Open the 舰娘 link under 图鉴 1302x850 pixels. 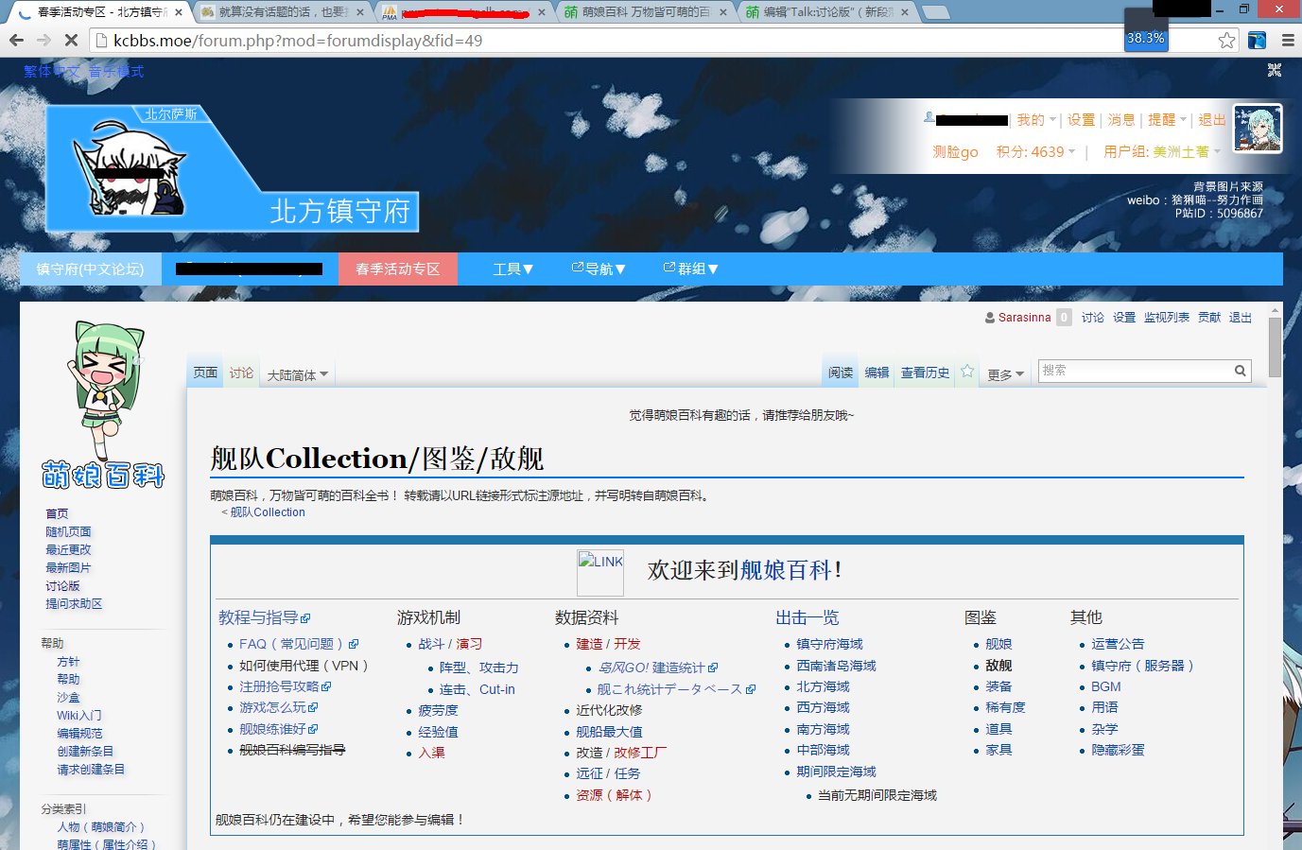coord(998,644)
